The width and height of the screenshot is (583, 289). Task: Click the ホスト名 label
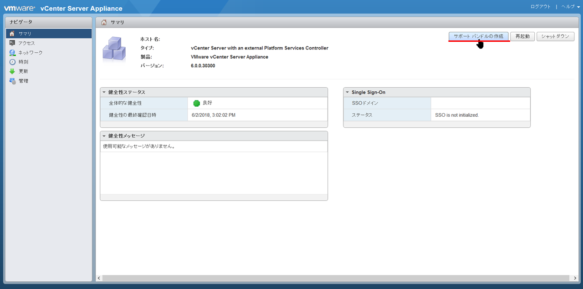coord(150,39)
